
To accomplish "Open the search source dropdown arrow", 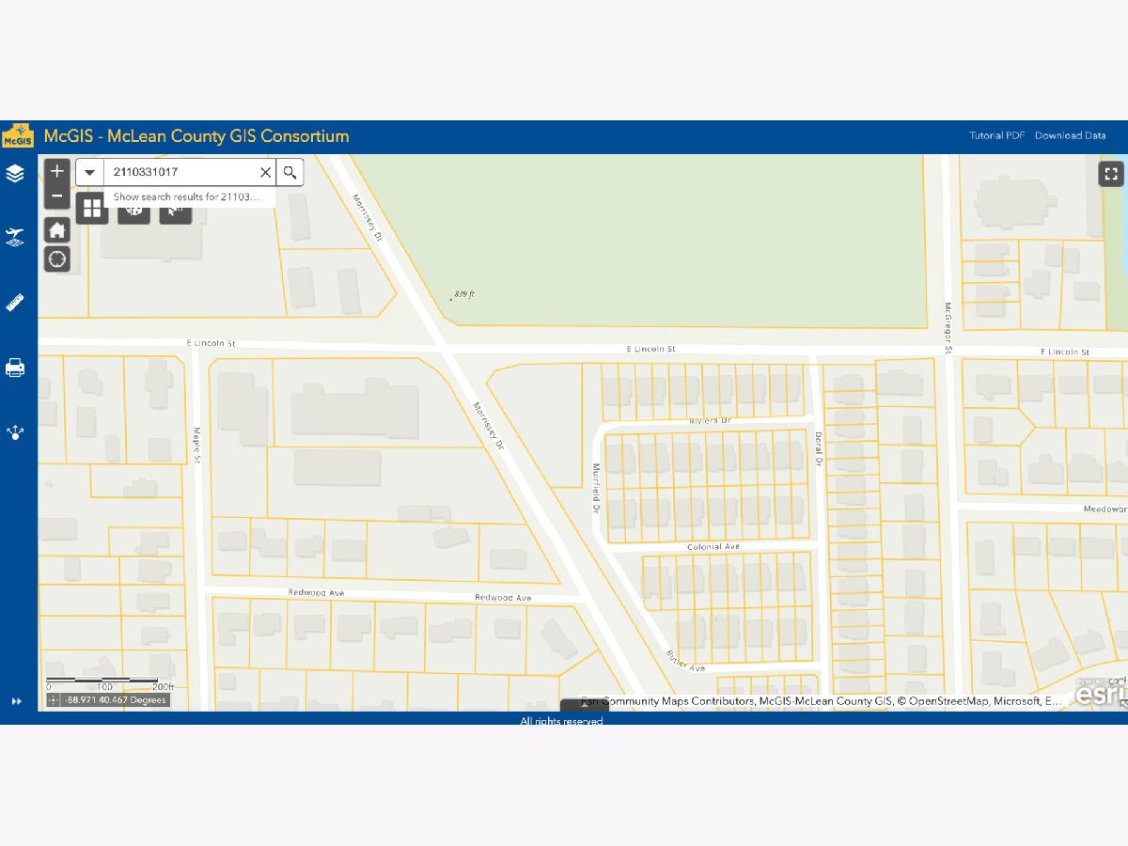I will click(90, 172).
